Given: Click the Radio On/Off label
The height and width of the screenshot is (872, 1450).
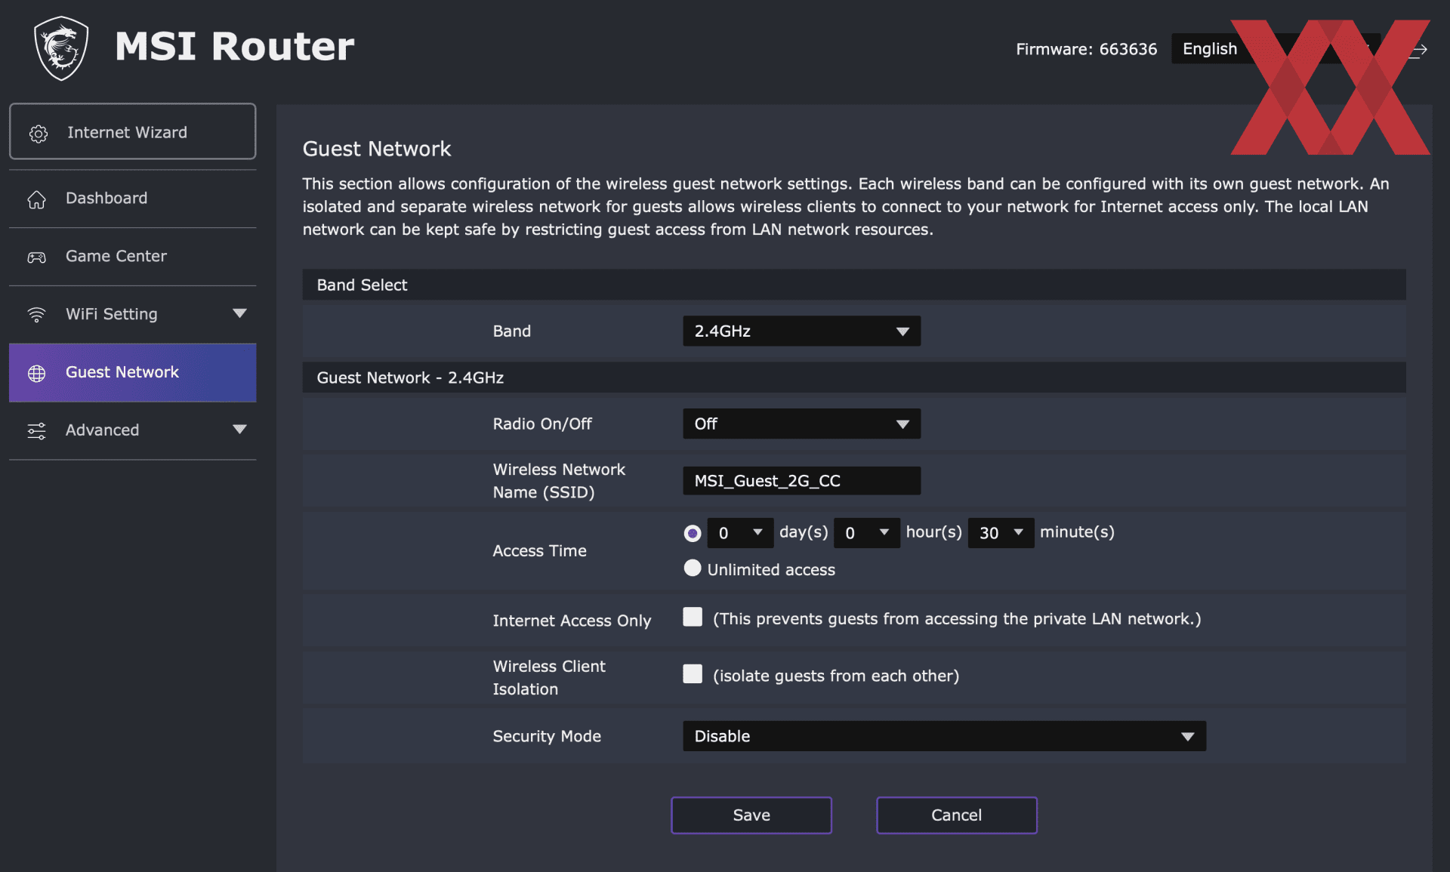Looking at the screenshot, I should tap(542, 424).
